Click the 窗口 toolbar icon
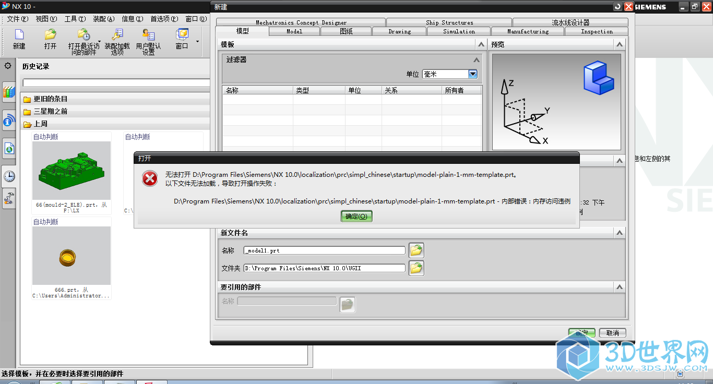Image resolution: width=713 pixels, height=384 pixels. (182, 40)
